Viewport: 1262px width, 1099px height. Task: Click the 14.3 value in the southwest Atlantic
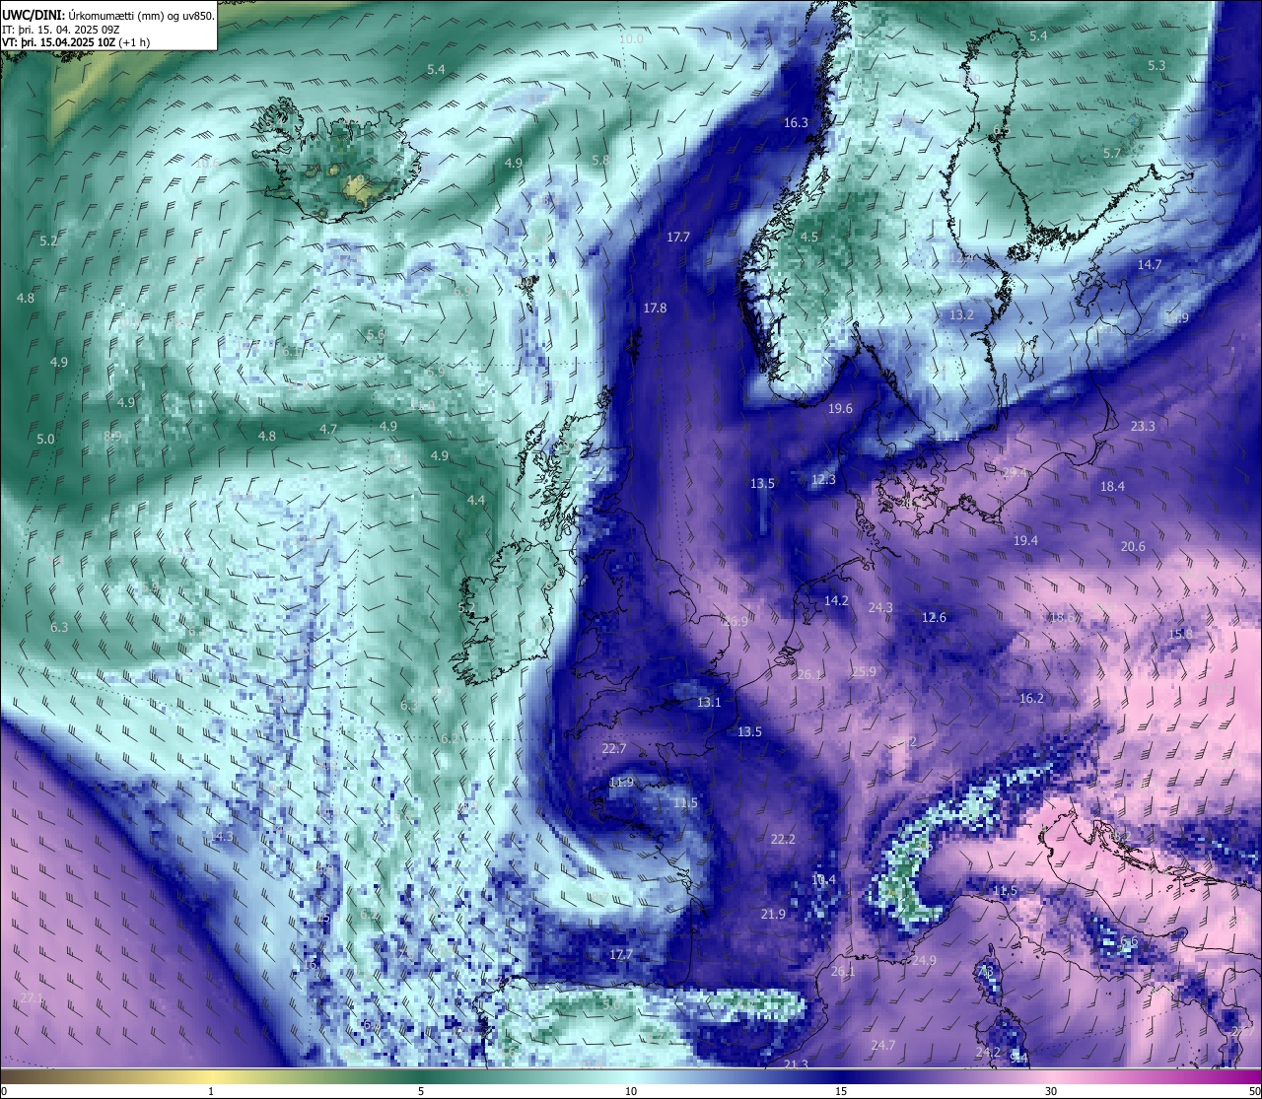pos(223,838)
